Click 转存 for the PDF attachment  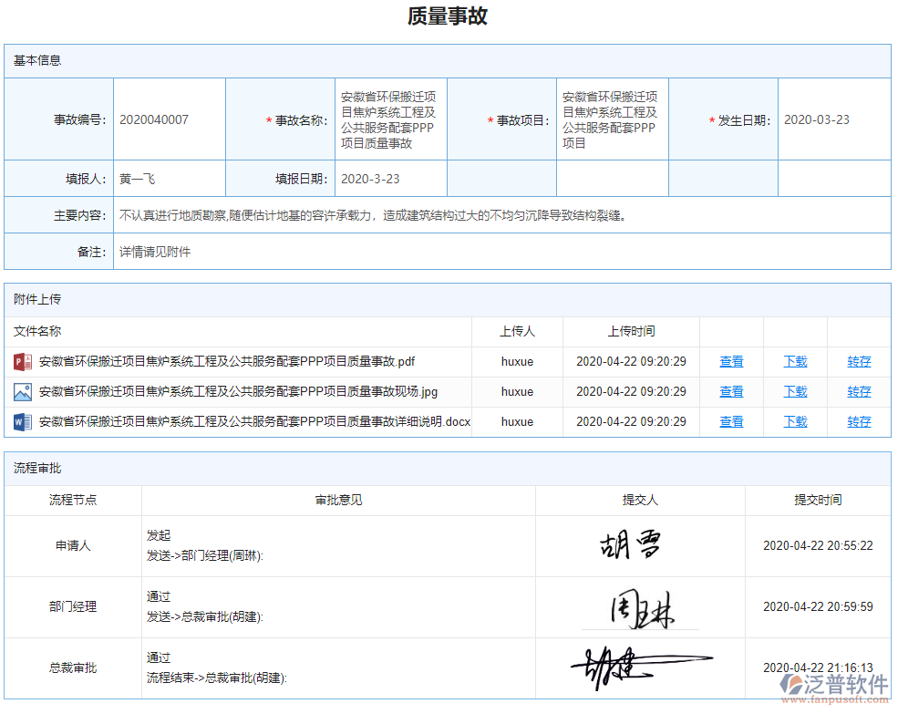858,361
